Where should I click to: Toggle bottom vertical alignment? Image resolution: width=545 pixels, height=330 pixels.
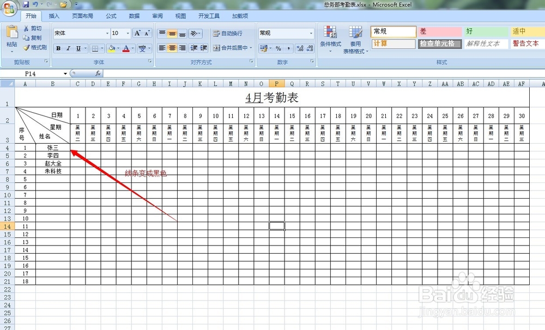pos(183,33)
